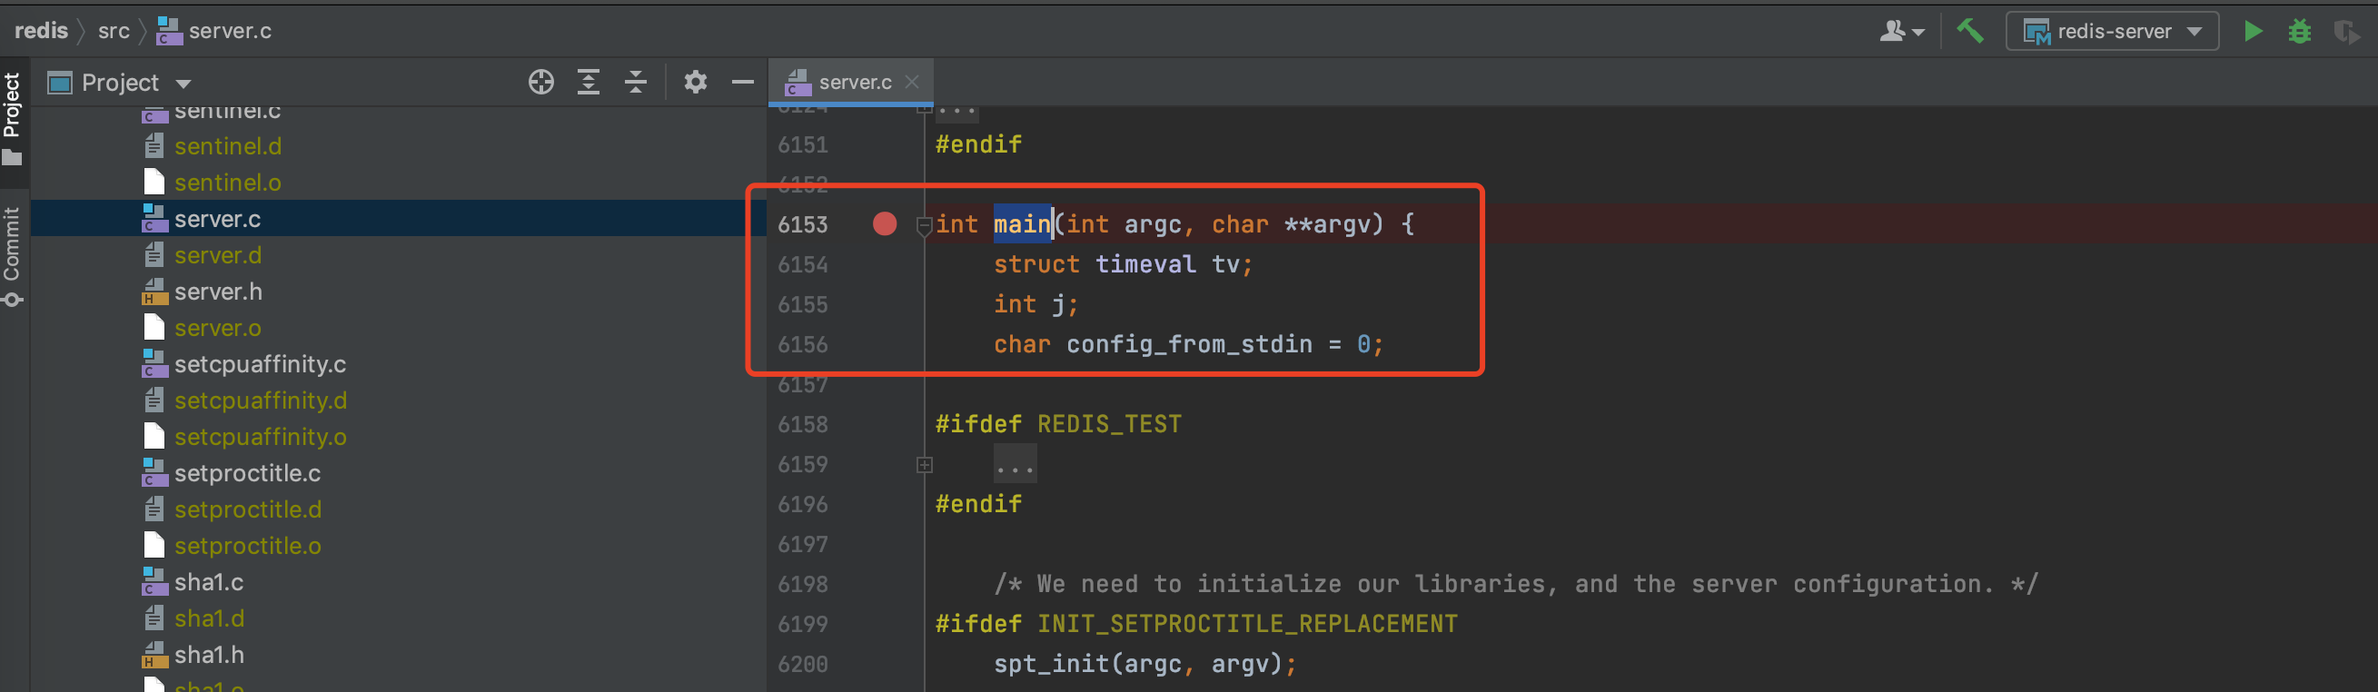Screen dimensions: 2378x692
Task: Start debugging with the bug icon
Action: (x=2300, y=32)
